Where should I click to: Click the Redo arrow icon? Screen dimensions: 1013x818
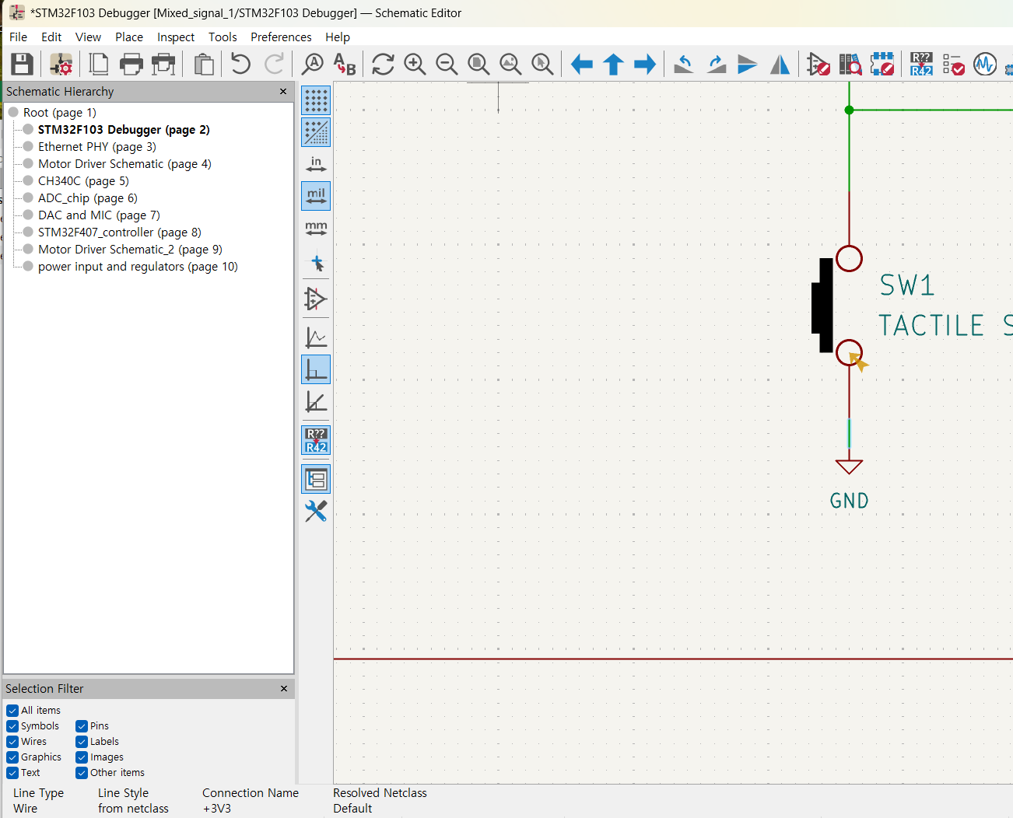pos(274,64)
